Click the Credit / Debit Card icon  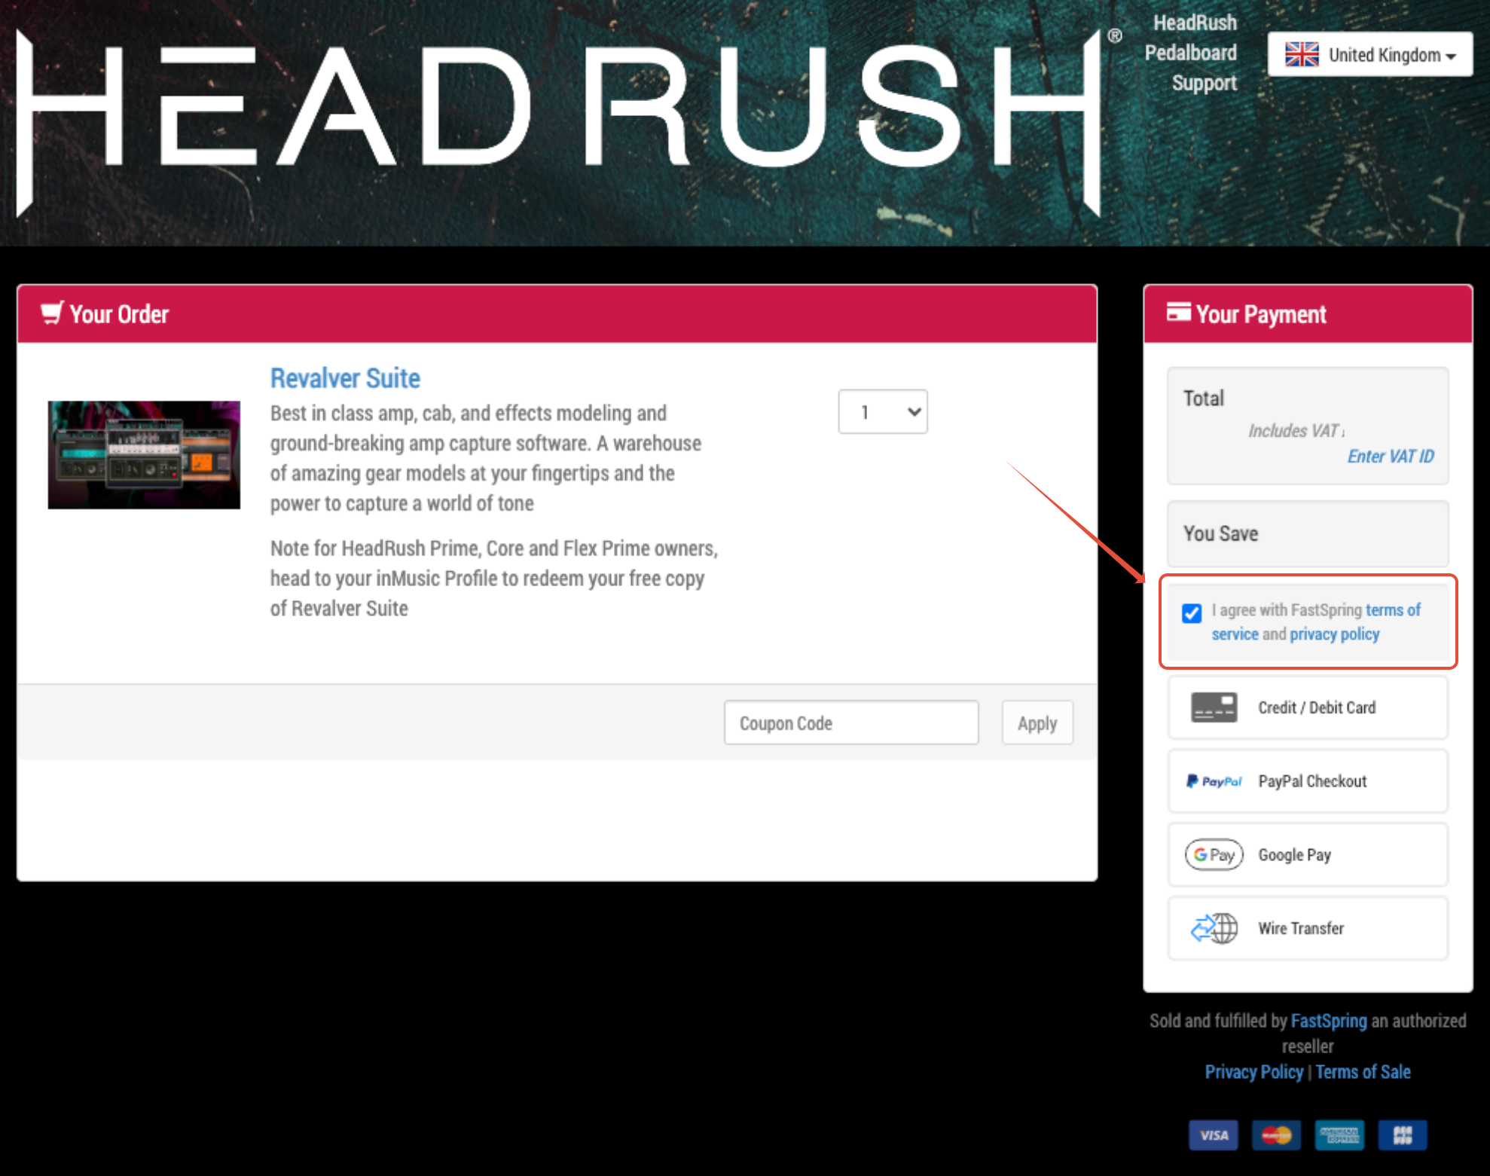coord(1214,707)
